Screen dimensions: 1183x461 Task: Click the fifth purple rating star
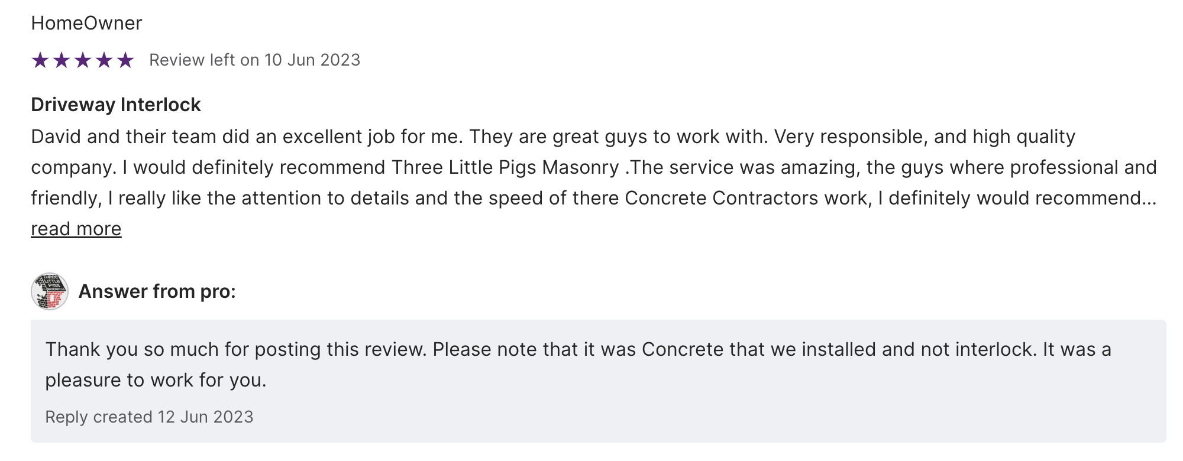click(x=125, y=60)
